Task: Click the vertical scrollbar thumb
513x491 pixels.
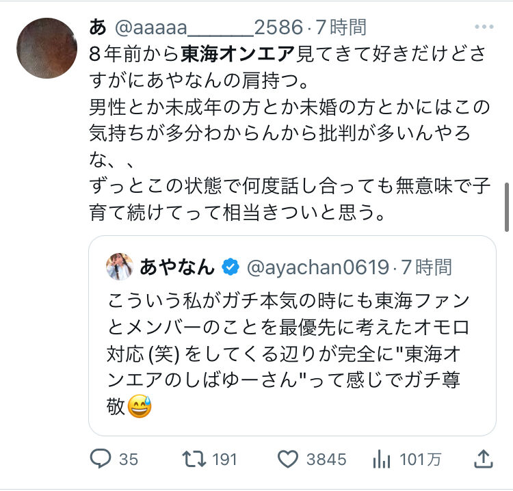Action: click(507, 207)
